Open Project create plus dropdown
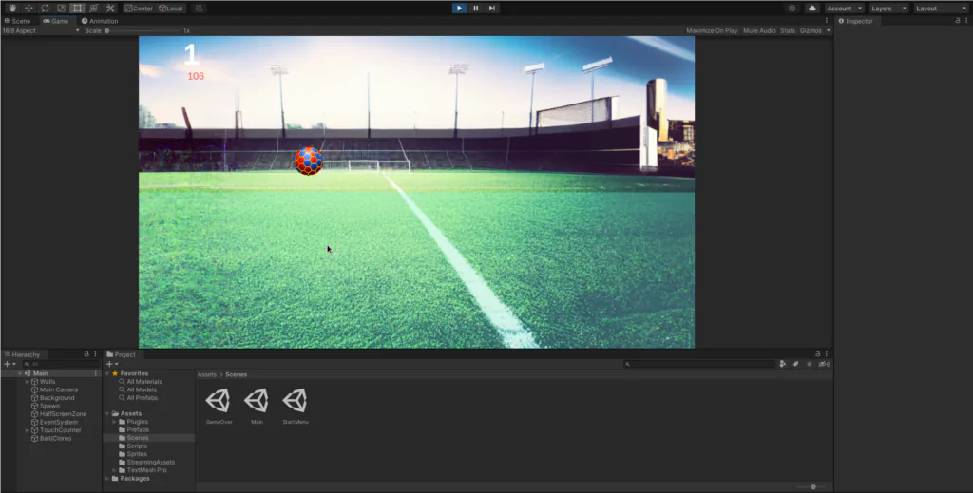The width and height of the screenshot is (973, 493). coord(112,364)
